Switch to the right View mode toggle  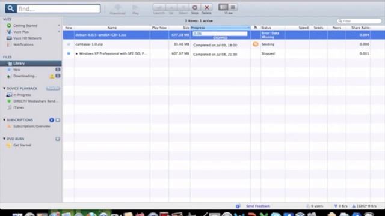(x=233, y=7)
